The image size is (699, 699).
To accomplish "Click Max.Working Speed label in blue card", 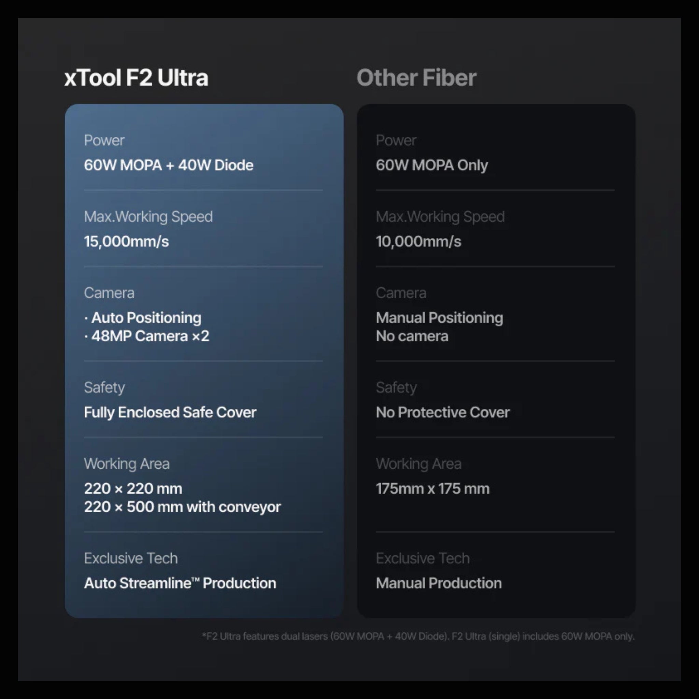I will tap(148, 217).
